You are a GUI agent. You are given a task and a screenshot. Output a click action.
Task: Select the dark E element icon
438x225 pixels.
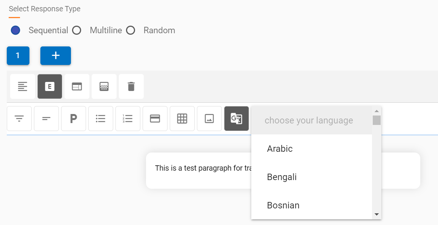pos(50,86)
